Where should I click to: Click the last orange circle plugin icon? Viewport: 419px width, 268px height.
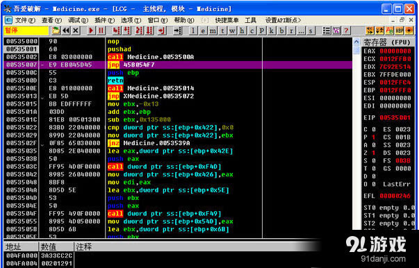409,31
